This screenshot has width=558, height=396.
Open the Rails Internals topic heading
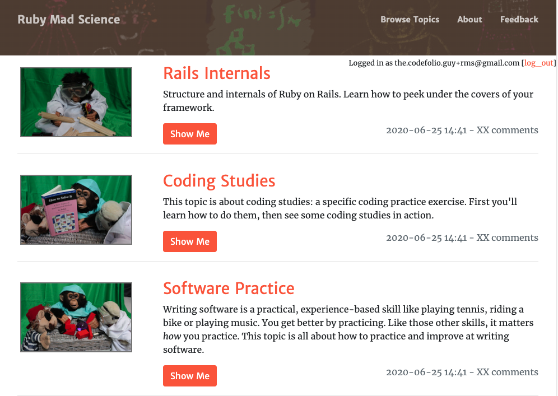tap(216, 73)
